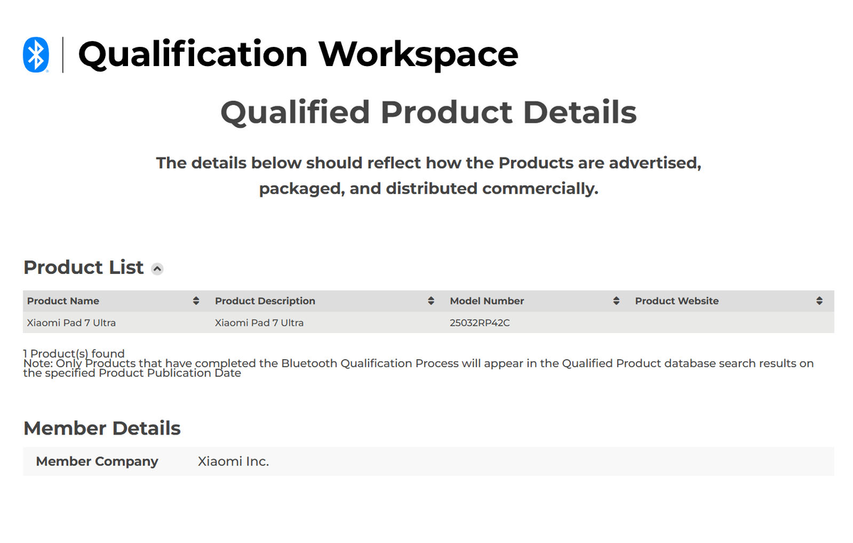Click the Member Company label
Screen dimensions: 853x543
click(97, 461)
